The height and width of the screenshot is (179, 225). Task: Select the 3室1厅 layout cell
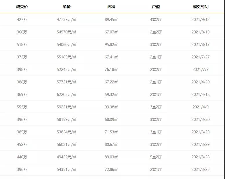pos(156,132)
